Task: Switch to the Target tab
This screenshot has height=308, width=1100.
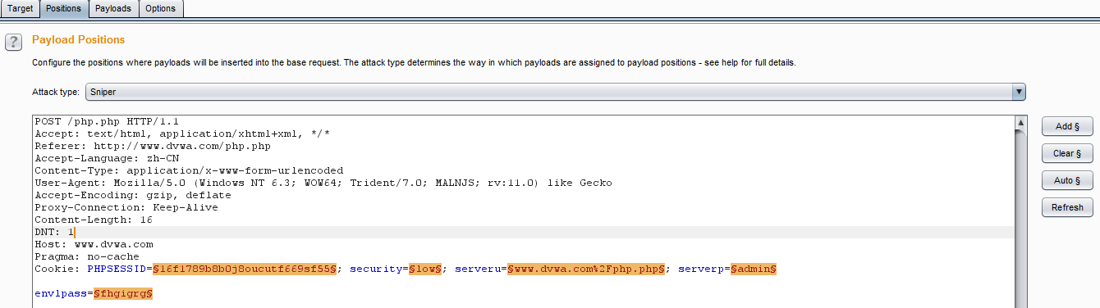Action: (20, 8)
